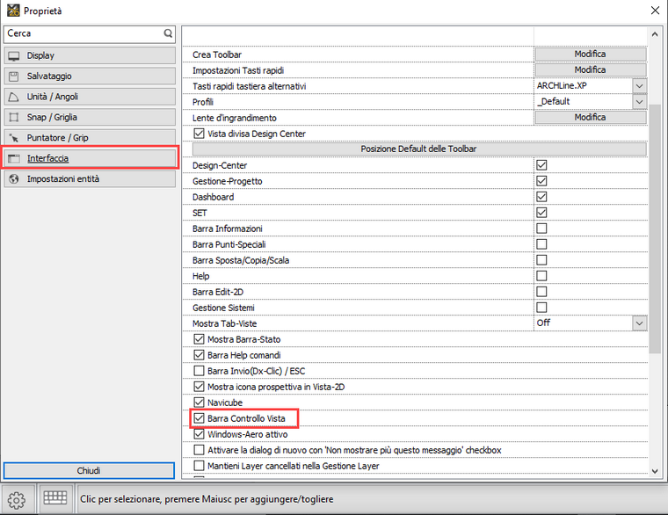
Task: Enable the Gestione Sistemi checkbox
Action: coord(541,307)
